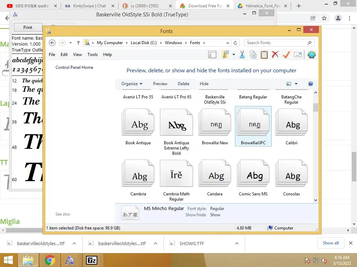Open the Tools menu

pos(92,55)
